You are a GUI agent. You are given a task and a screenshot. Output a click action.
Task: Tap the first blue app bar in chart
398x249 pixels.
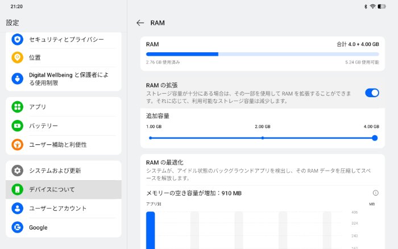point(150,230)
